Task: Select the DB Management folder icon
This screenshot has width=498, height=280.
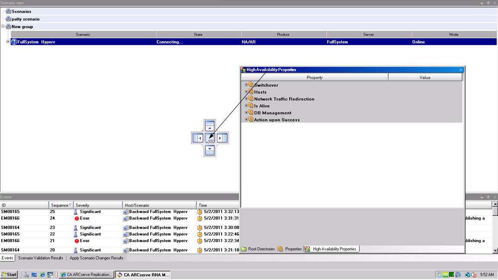Action: tap(251, 113)
